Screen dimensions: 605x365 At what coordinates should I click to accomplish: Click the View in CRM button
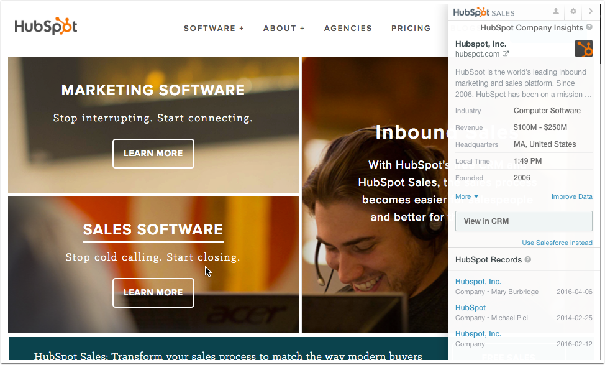tap(524, 221)
